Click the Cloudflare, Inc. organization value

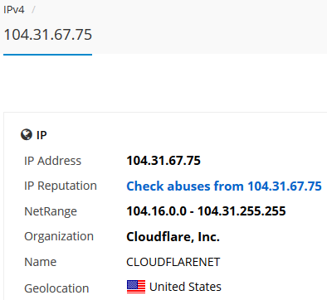tap(173, 237)
